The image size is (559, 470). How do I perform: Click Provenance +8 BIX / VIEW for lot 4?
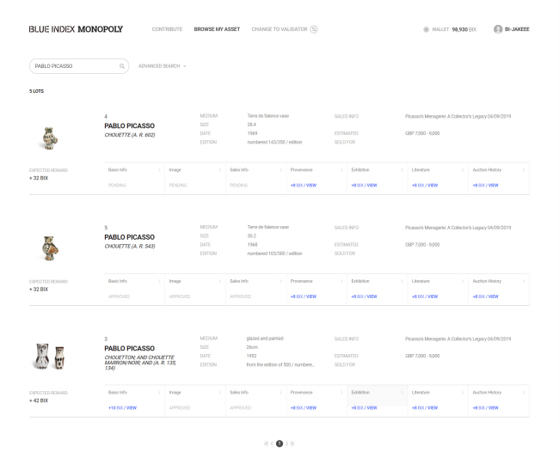pos(304,185)
